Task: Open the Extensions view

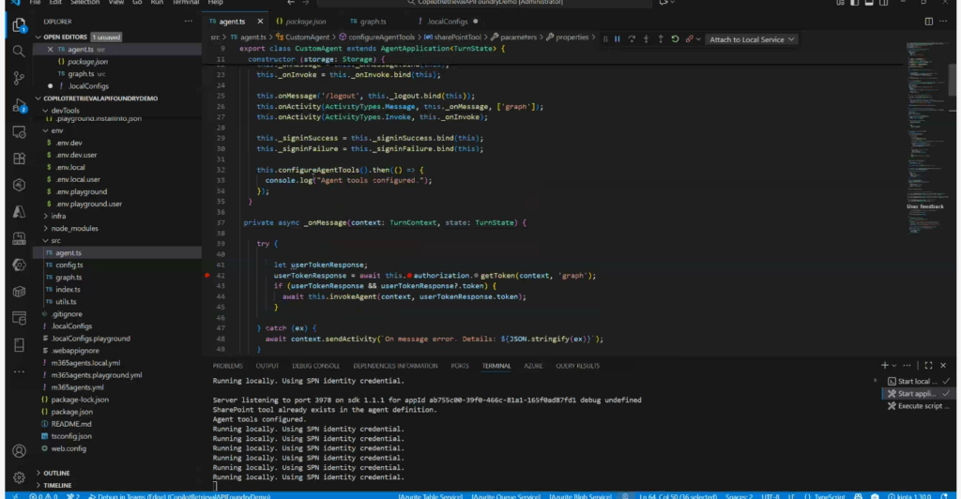Action: point(19,159)
